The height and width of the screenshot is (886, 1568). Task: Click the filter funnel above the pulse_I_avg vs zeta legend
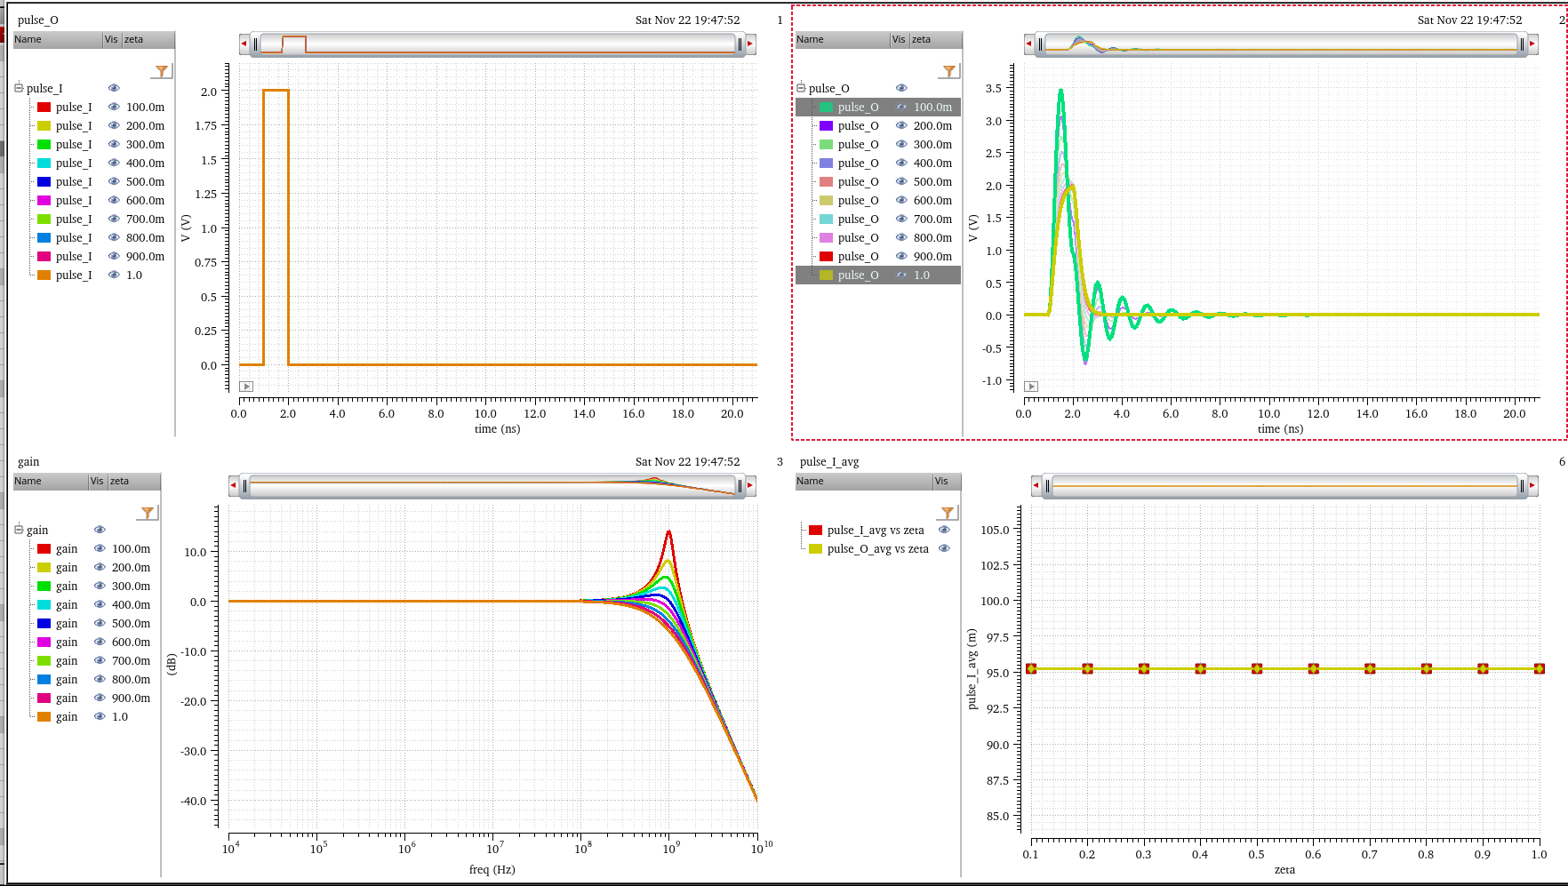(x=948, y=513)
